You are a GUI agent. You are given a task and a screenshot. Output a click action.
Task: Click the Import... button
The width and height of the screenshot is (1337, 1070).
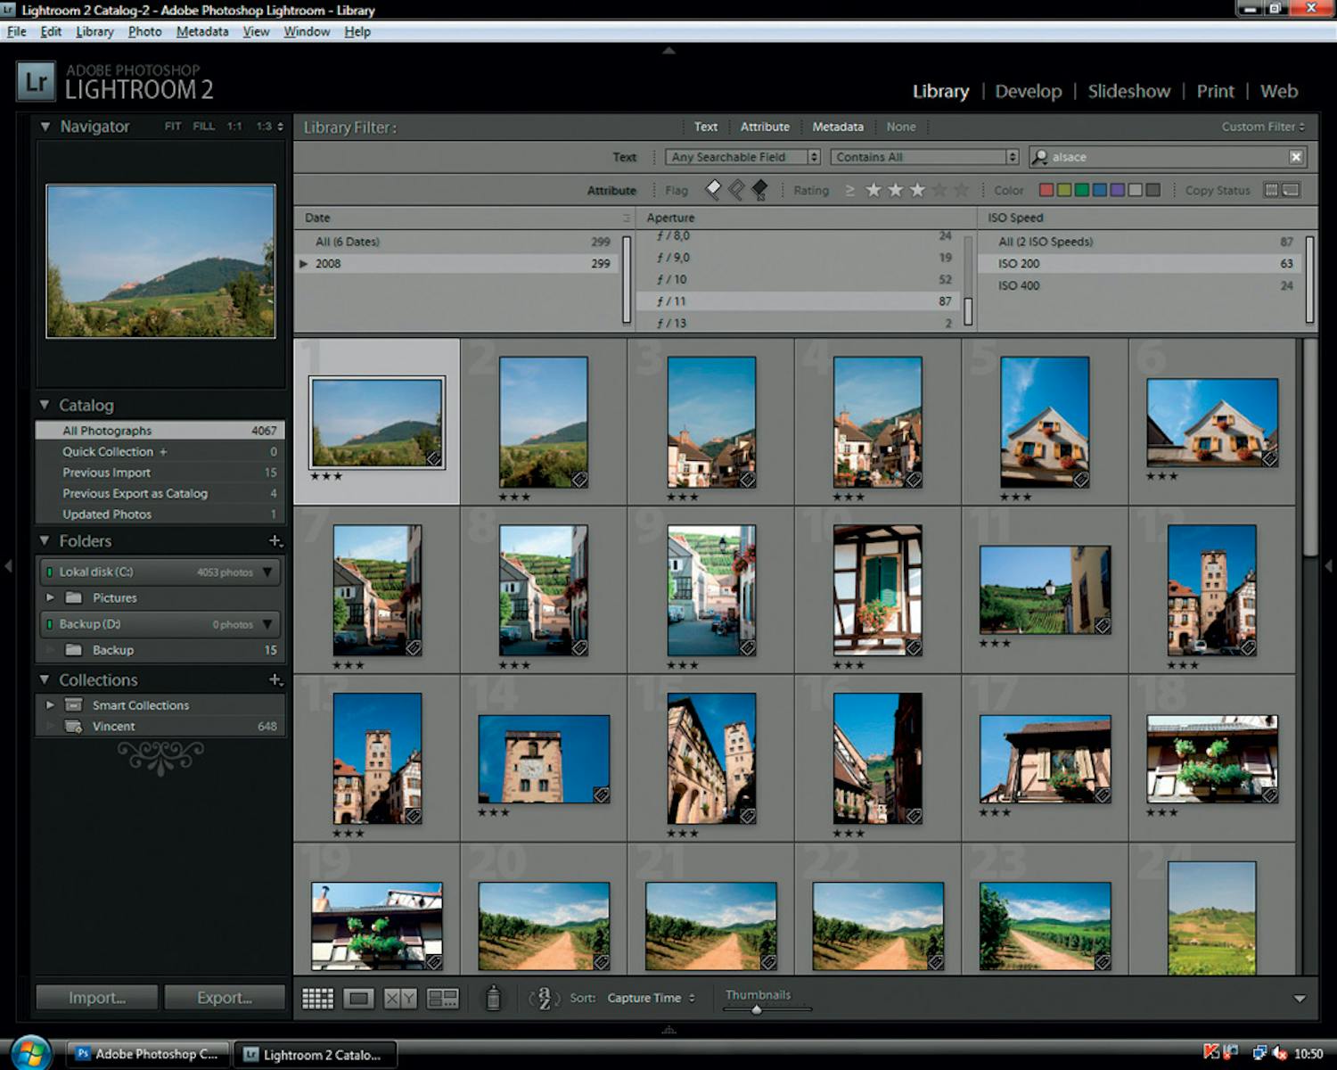[97, 998]
